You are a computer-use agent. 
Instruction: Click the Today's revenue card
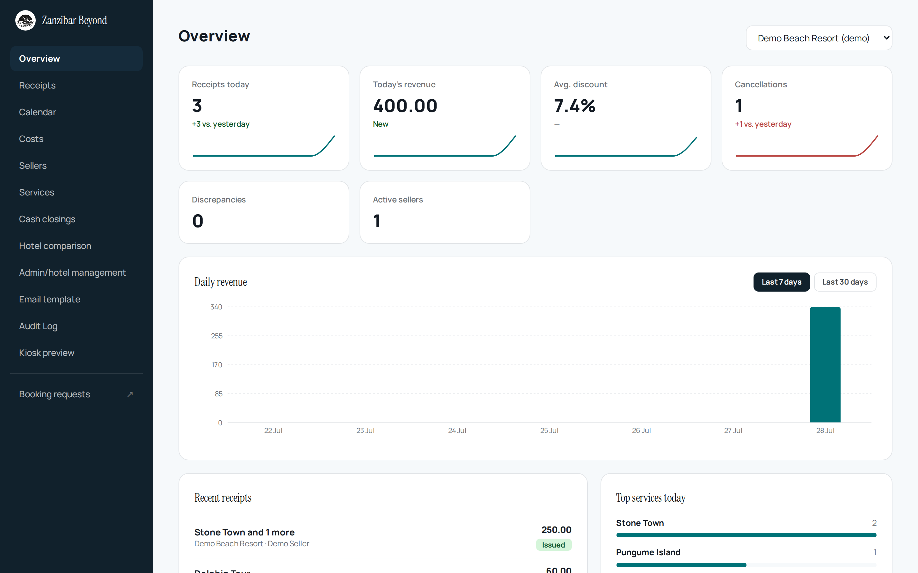pyautogui.click(x=445, y=118)
